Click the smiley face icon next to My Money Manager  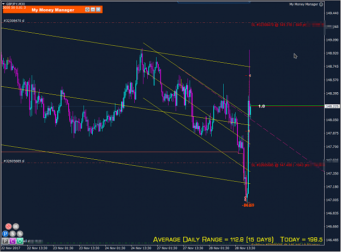pos(321,4)
